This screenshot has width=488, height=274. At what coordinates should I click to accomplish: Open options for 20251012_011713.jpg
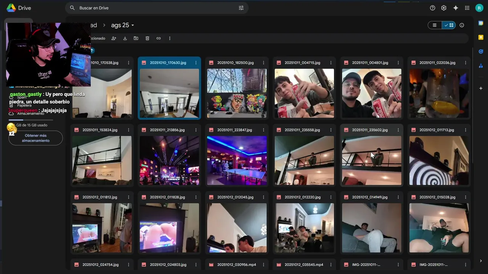466,130
